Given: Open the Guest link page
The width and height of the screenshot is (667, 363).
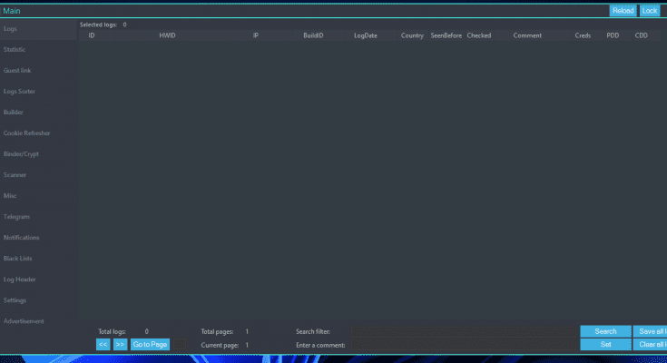Looking at the screenshot, I should coord(16,70).
